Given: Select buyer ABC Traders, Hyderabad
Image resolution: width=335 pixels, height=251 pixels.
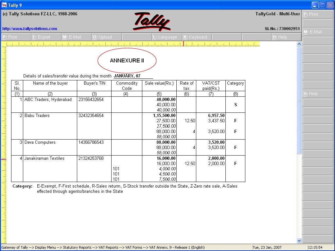Looking at the screenshot, I should (48, 99).
